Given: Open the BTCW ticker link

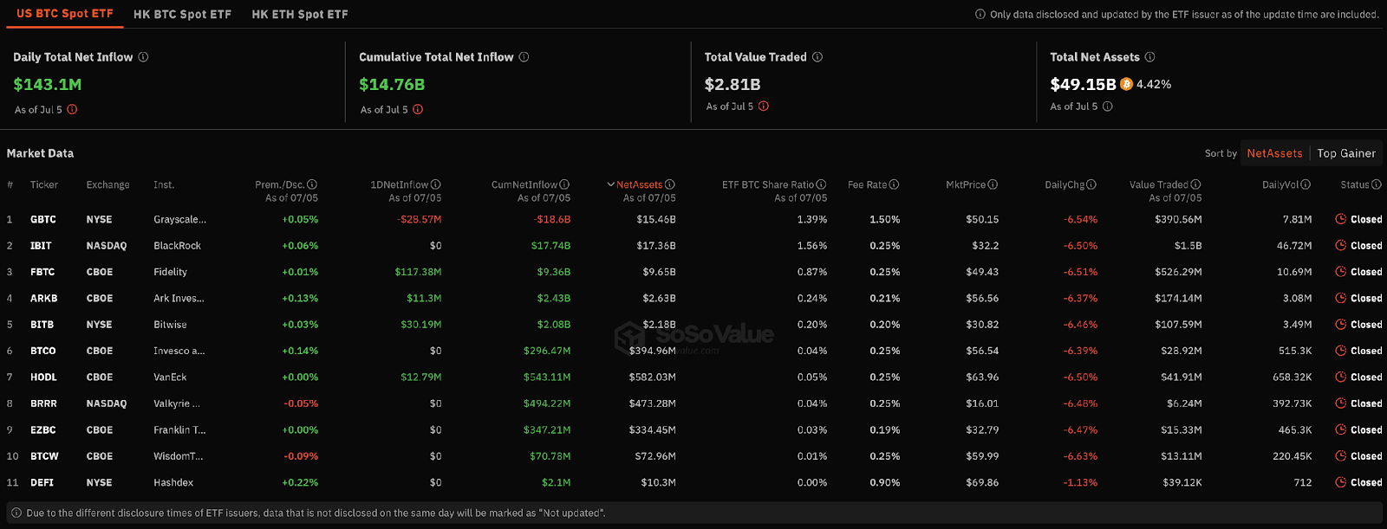Looking at the screenshot, I should pos(44,456).
